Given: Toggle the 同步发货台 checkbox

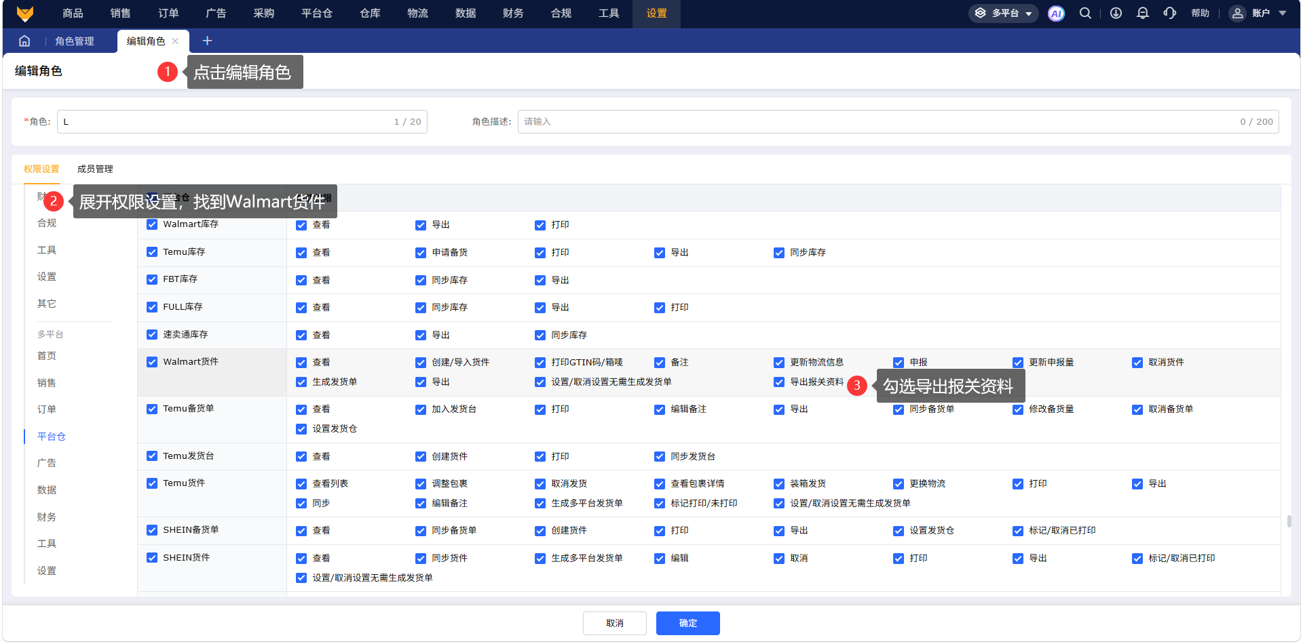Looking at the screenshot, I should (x=660, y=457).
